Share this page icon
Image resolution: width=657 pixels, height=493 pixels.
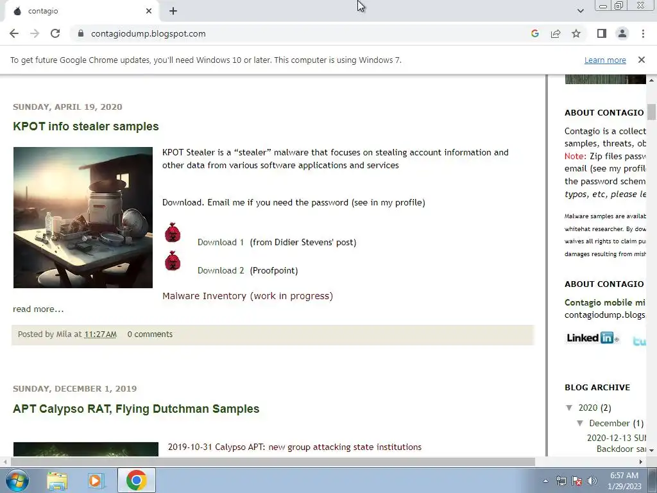(556, 33)
